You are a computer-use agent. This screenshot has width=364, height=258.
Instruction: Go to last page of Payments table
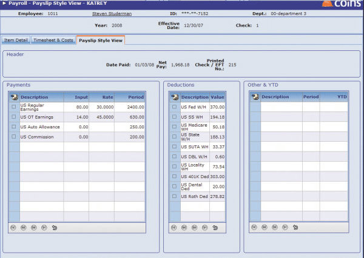pyautogui.click(x=44, y=228)
